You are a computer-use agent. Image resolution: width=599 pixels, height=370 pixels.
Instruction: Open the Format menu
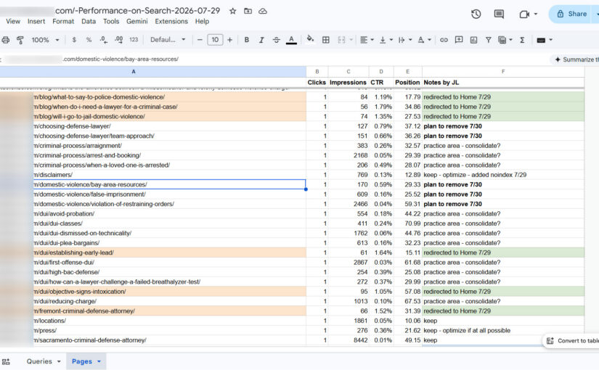[63, 21]
